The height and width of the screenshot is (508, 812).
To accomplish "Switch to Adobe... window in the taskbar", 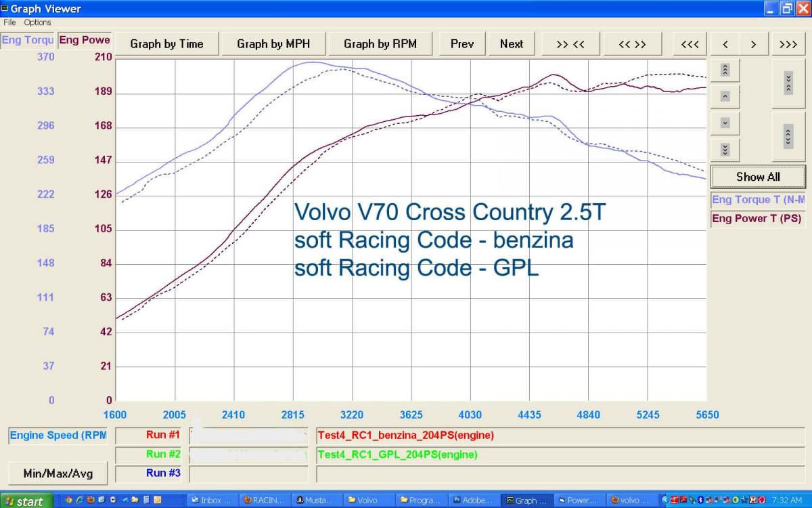I will click(474, 501).
